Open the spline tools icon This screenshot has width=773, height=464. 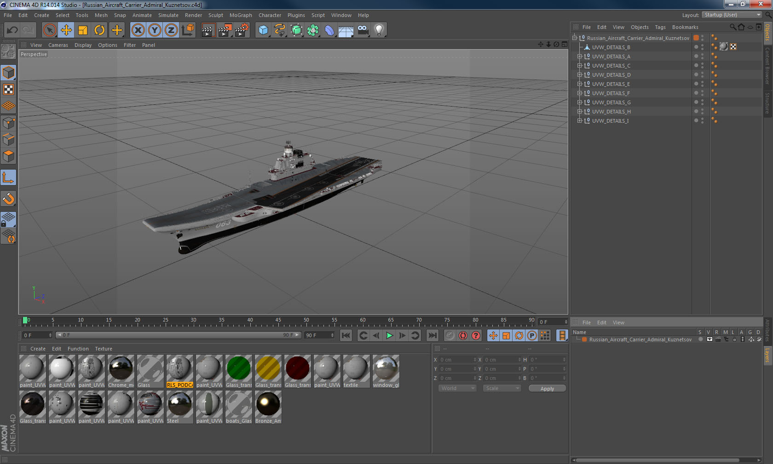pyautogui.click(x=280, y=30)
